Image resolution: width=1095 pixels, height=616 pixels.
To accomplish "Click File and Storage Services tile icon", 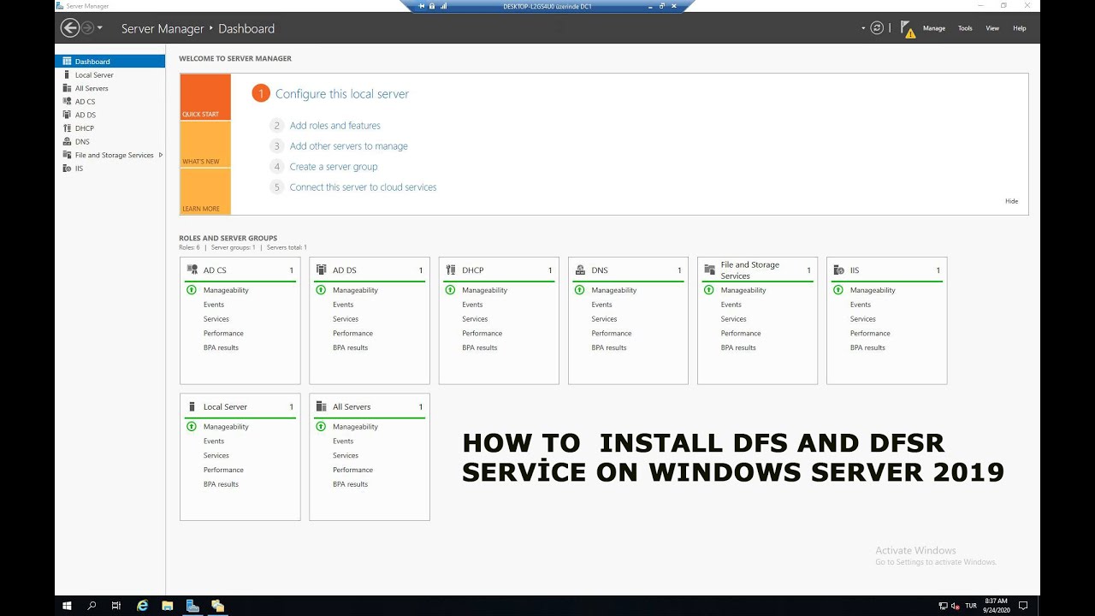I will 709,269.
